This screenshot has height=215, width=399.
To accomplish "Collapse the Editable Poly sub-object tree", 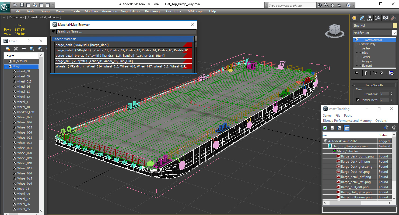I will [356, 44].
